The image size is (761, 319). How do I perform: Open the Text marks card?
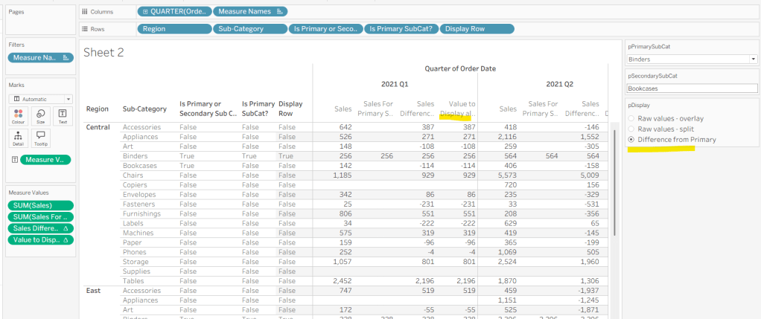62,116
